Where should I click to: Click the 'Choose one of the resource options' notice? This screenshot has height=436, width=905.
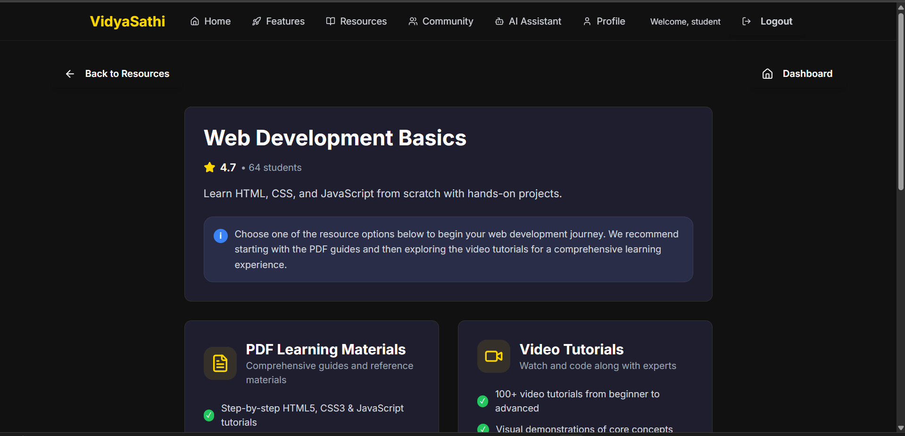pyautogui.click(x=448, y=250)
